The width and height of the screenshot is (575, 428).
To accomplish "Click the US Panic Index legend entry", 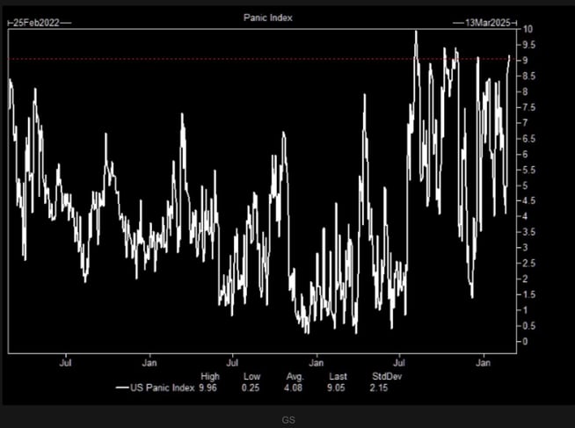I will 155,388.
